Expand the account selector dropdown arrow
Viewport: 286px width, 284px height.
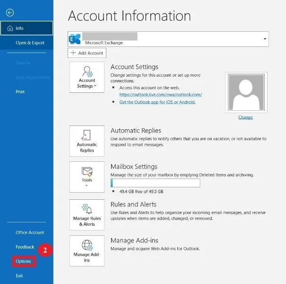[x=265, y=39]
